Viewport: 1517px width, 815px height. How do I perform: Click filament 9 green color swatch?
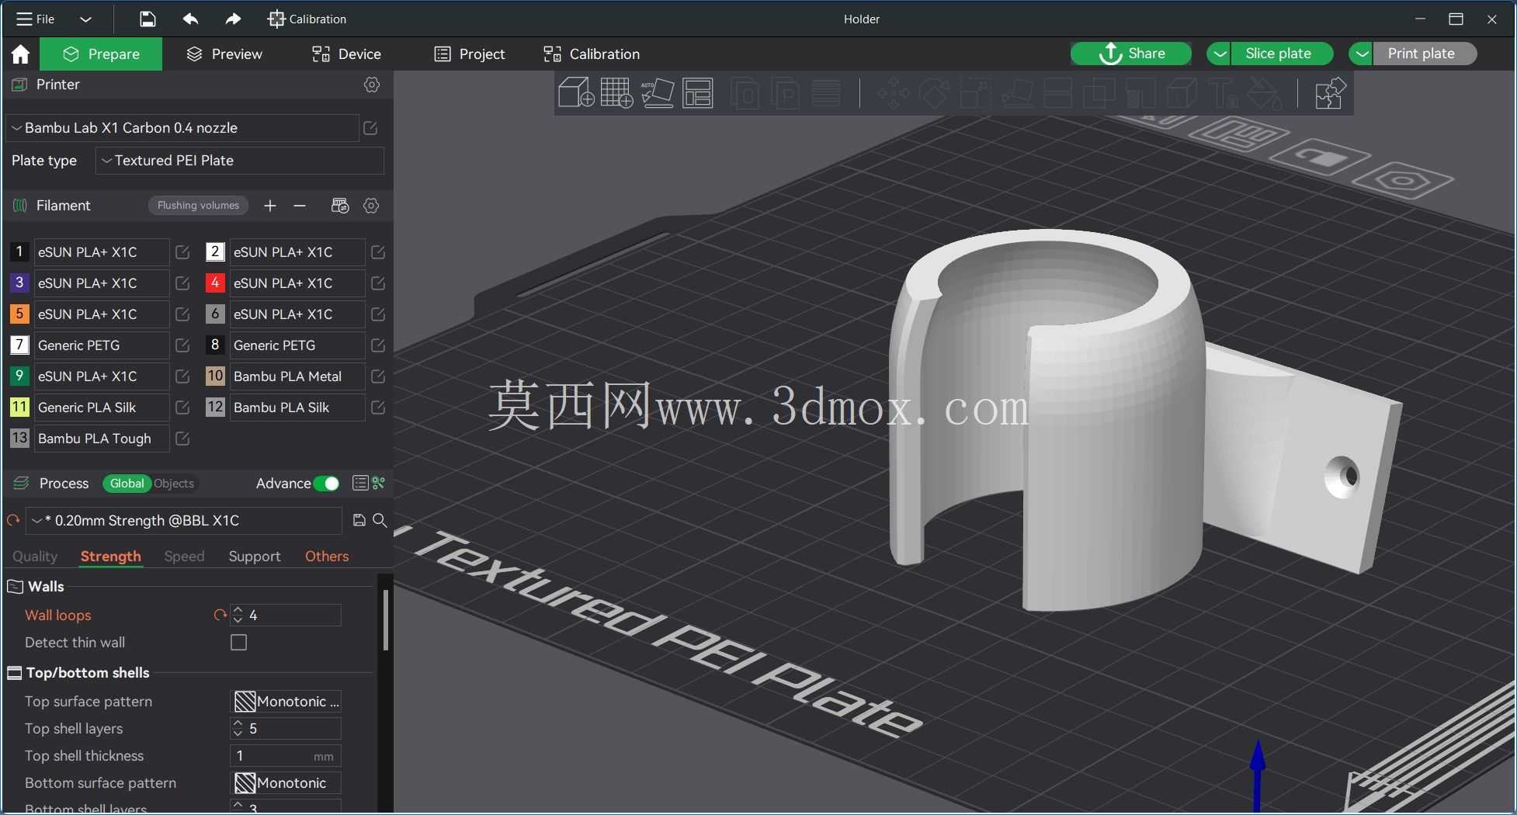(x=19, y=376)
